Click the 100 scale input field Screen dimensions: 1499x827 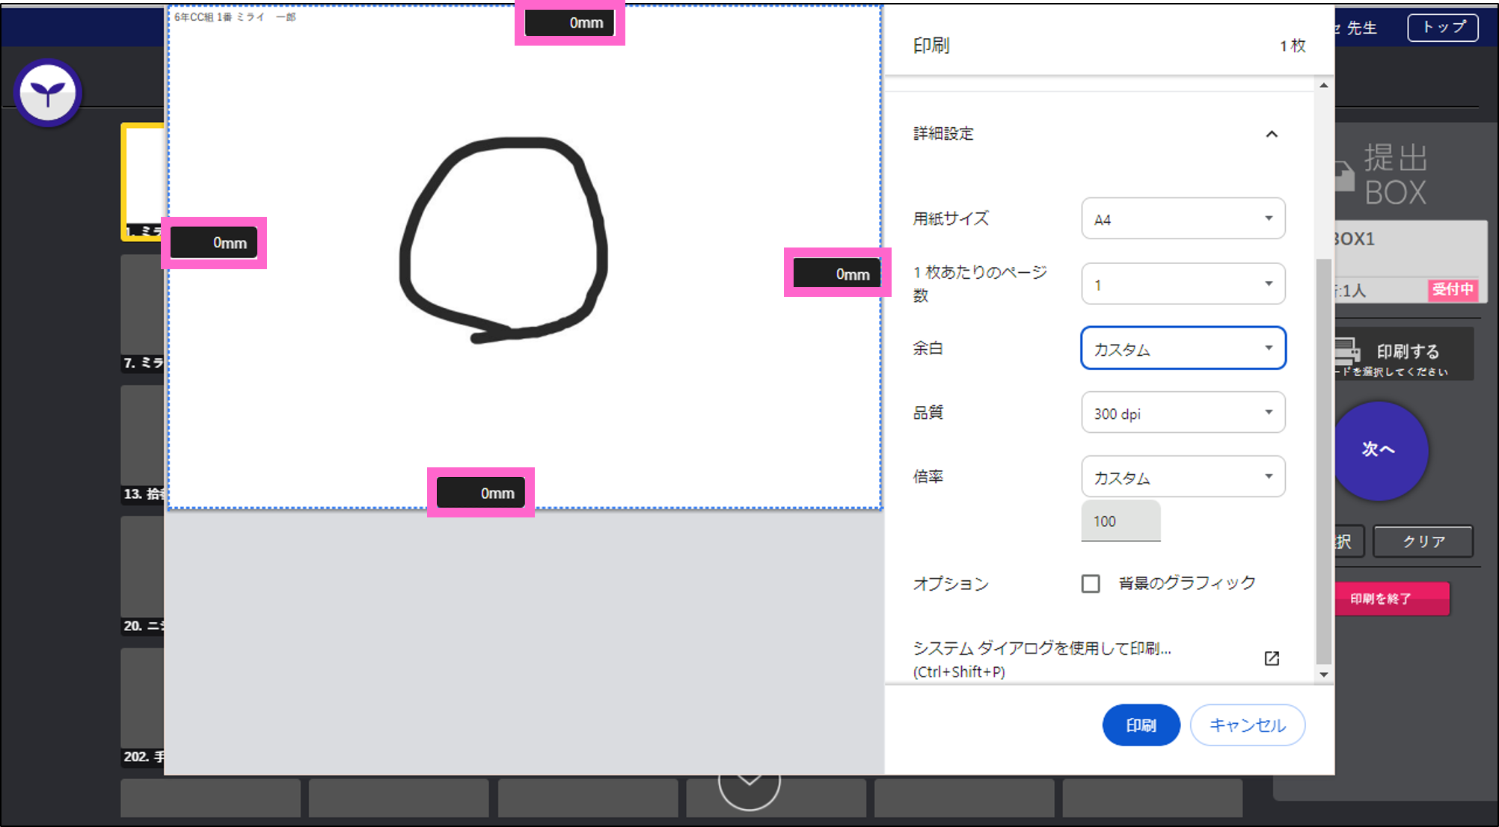(1120, 520)
